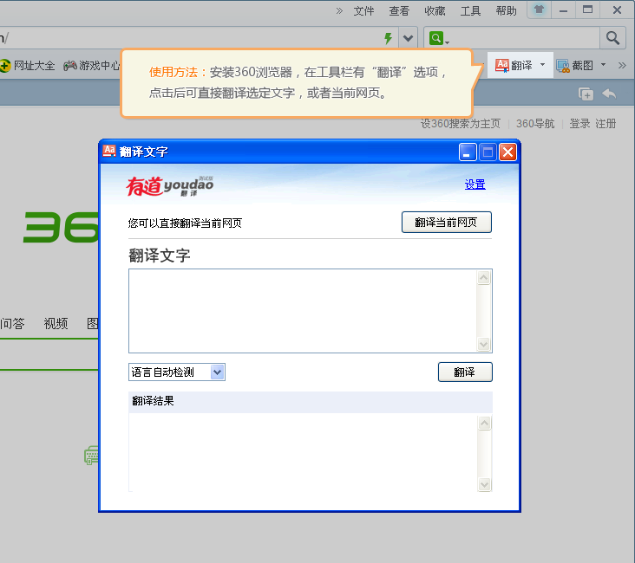The image size is (635, 563).
Task: Click the undo closed tab arrow icon
Action: tap(609, 94)
